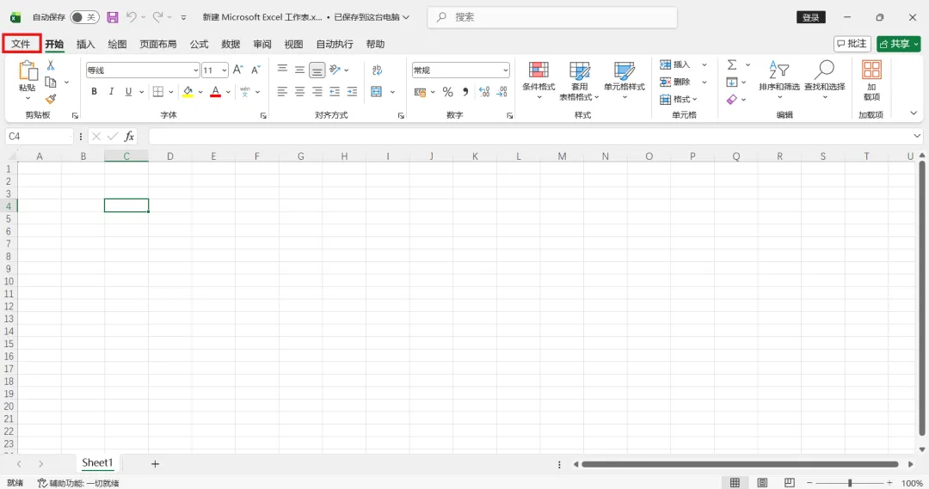
Task: Click the text orientation icon
Action: pyautogui.click(x=335, y=70)
